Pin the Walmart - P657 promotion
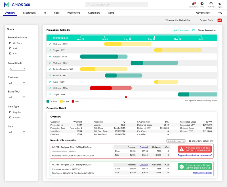227x187 pixels. point(50,75)
